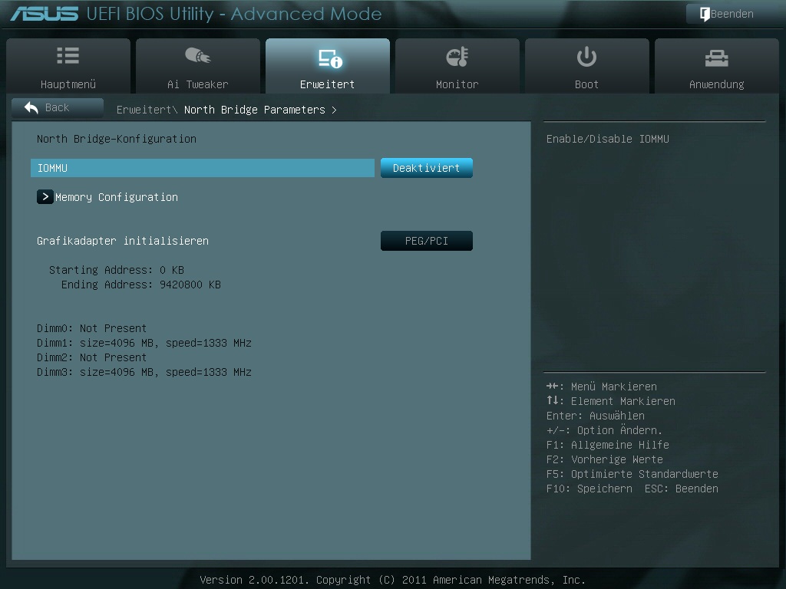Image resolution: width=786 pixels, height=589 pixels.
Task: Click ESC: Beenden hint
Action: click(682, 489)
